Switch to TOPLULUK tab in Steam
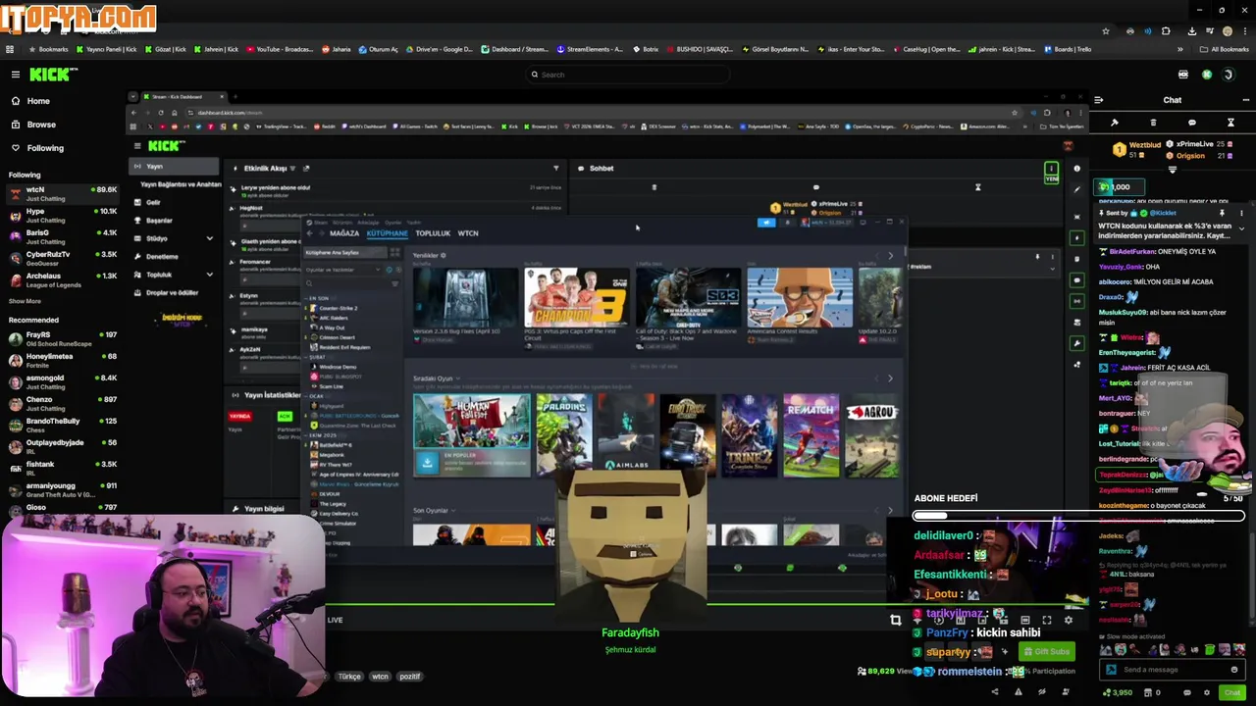This screenshot has width=1256, height=706. 433,233
